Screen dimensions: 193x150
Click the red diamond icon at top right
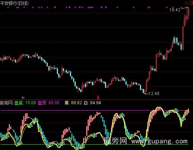[187, 3]
